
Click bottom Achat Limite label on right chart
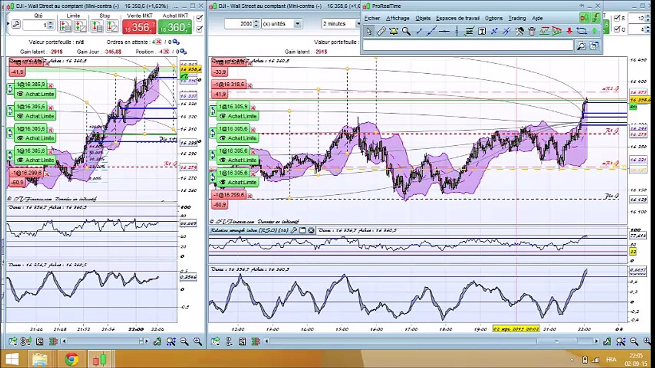tap(238, 182)
